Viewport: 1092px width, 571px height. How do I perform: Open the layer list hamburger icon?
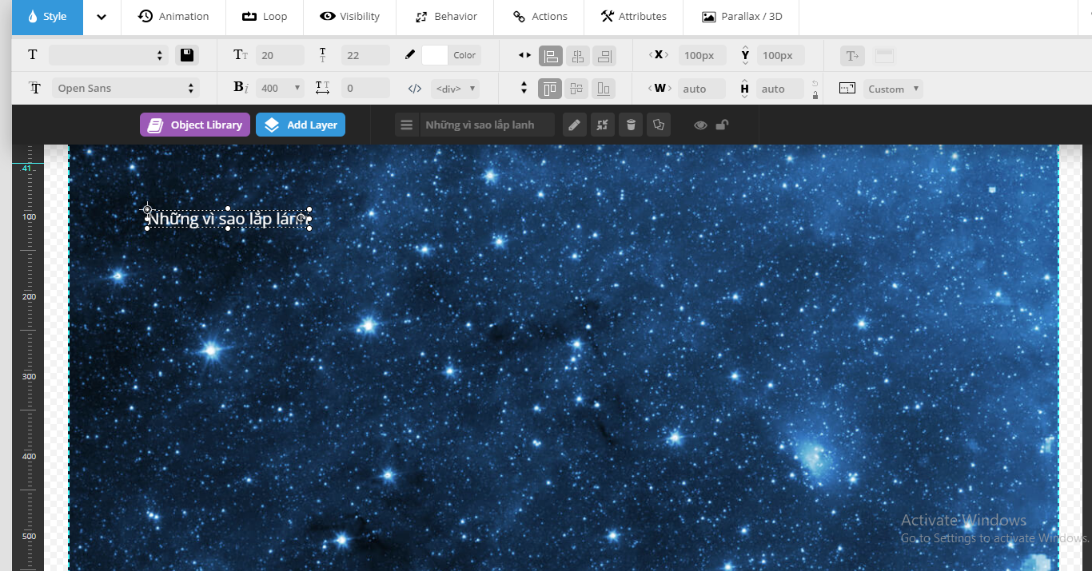tap(407, 125)
